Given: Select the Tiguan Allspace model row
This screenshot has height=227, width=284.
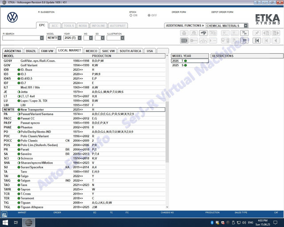Looking at the screenshot, I should [x=84, y=207].
